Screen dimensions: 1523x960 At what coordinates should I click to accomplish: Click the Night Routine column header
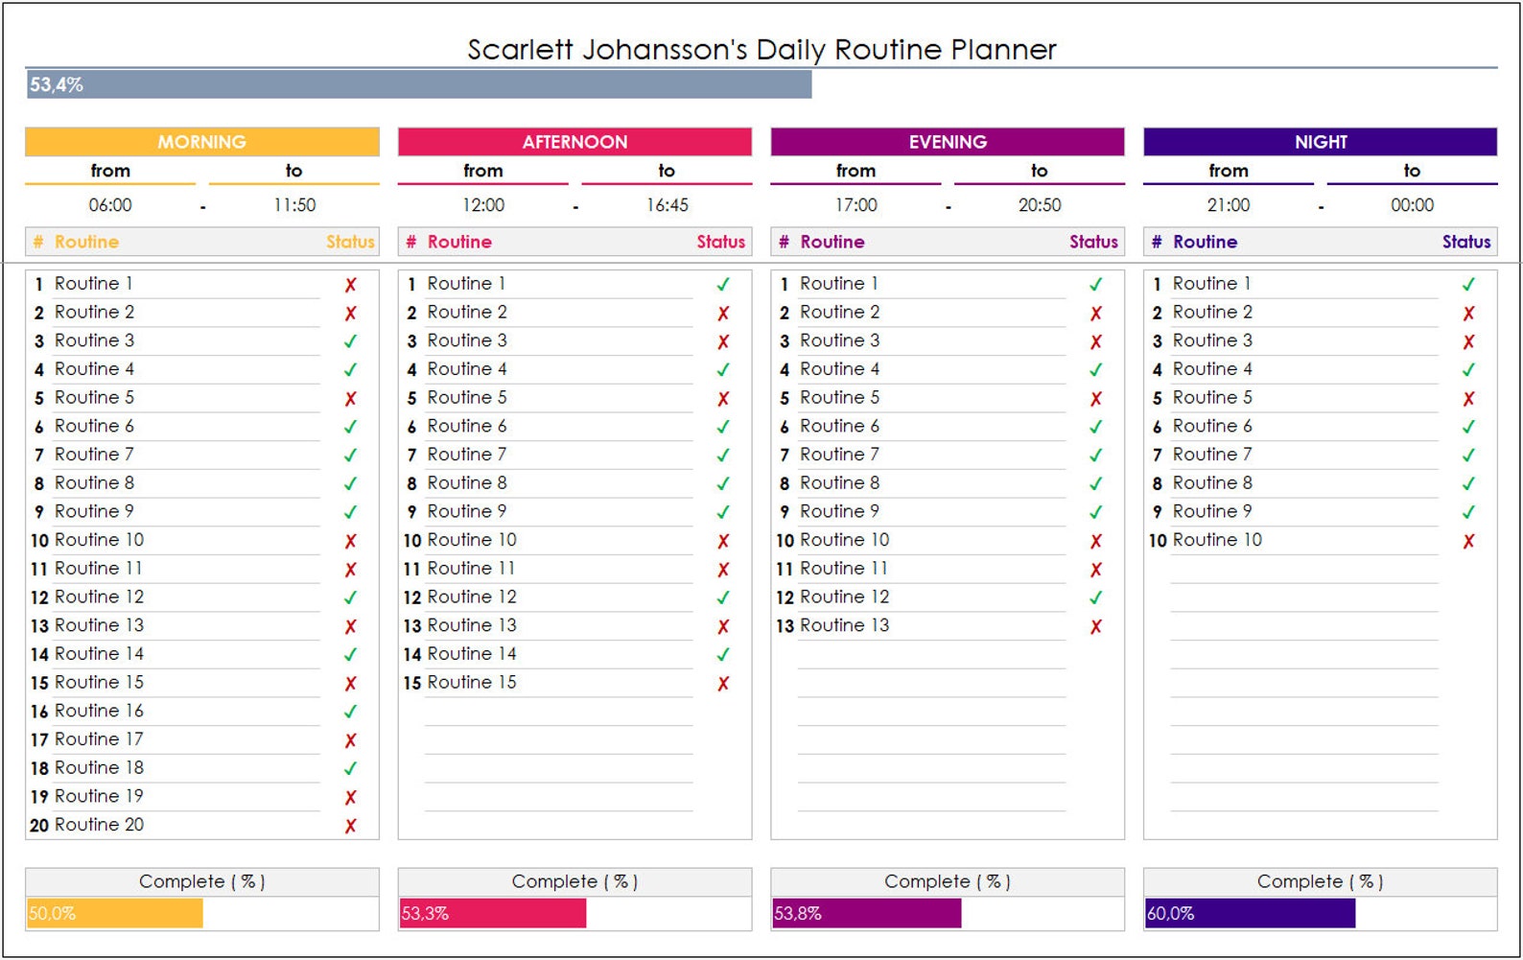coord(1206,242)
